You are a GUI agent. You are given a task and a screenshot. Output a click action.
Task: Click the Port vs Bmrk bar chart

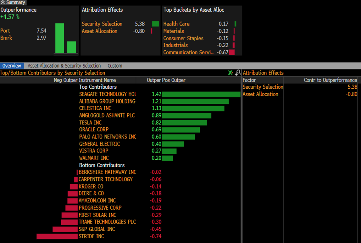[65, 38]
